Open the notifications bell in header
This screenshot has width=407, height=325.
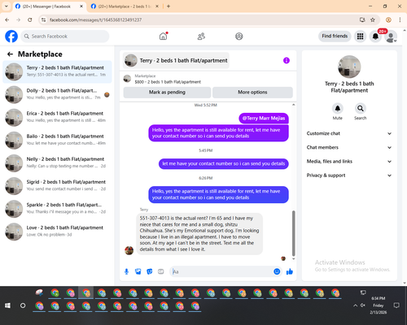pos(375,37)
